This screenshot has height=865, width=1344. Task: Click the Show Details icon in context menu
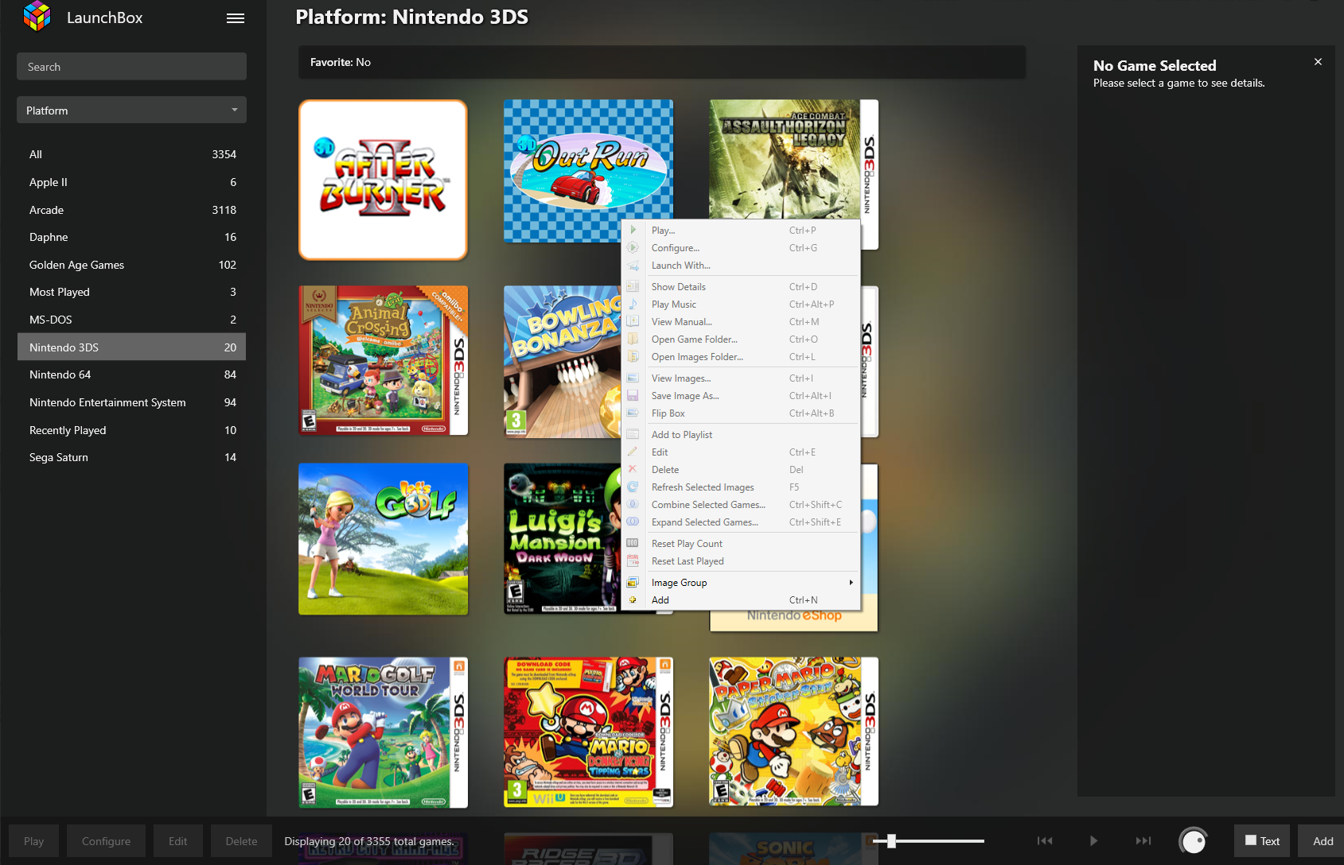pyautogui.click(x=633, y=286)
